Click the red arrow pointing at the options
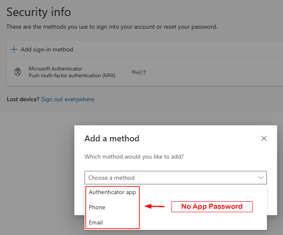Screen dimensions: 283x235 click(155, 206)
